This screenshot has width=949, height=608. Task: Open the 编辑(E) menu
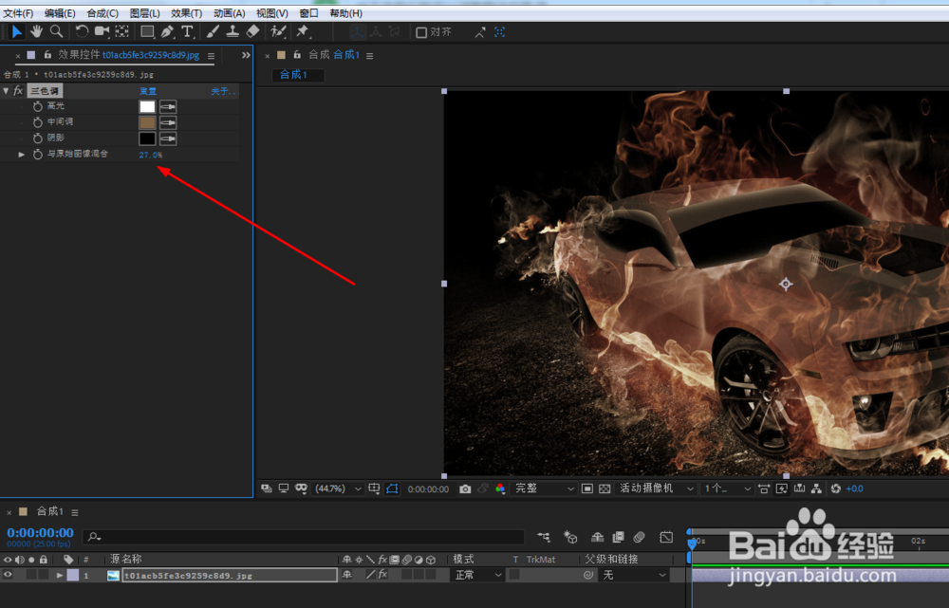point(59,12)
